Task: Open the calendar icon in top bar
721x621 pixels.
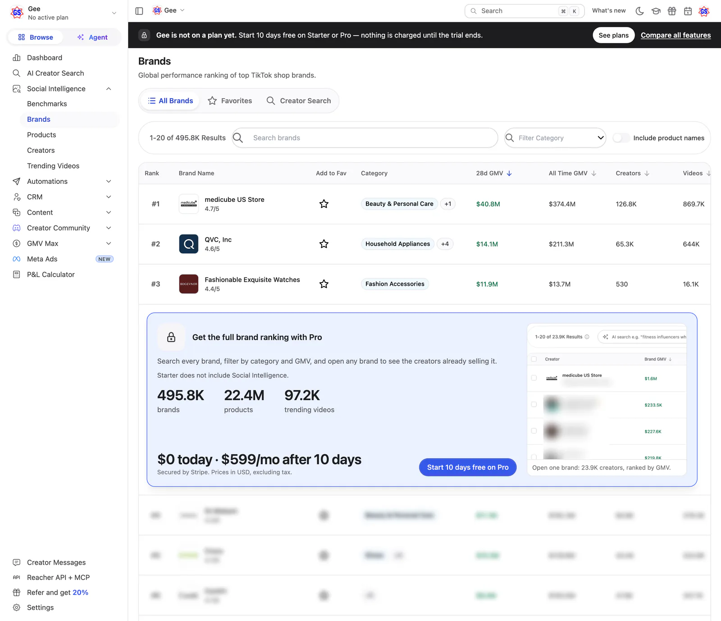Action: [688, 11]
